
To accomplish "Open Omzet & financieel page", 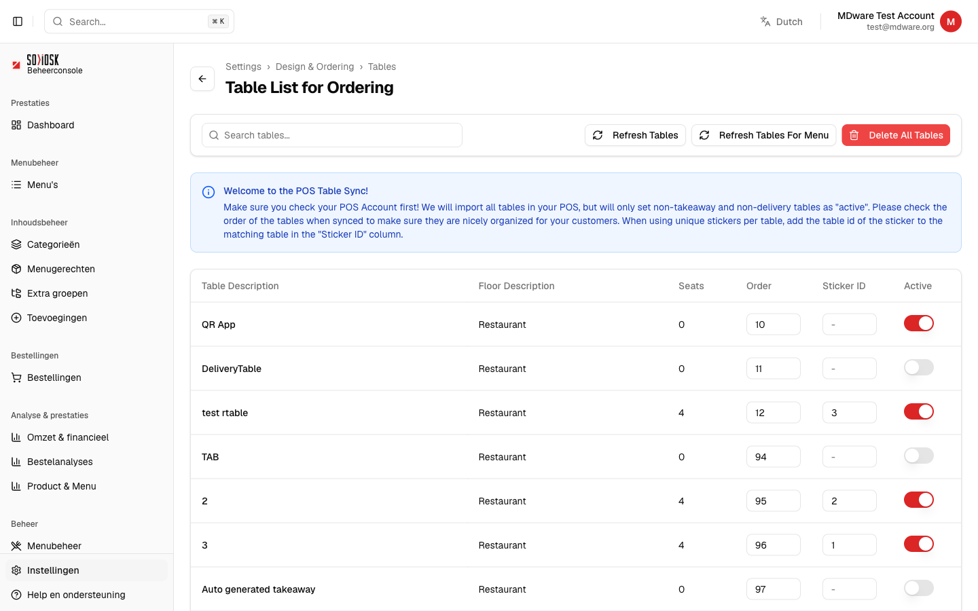I will click(86, 437).
